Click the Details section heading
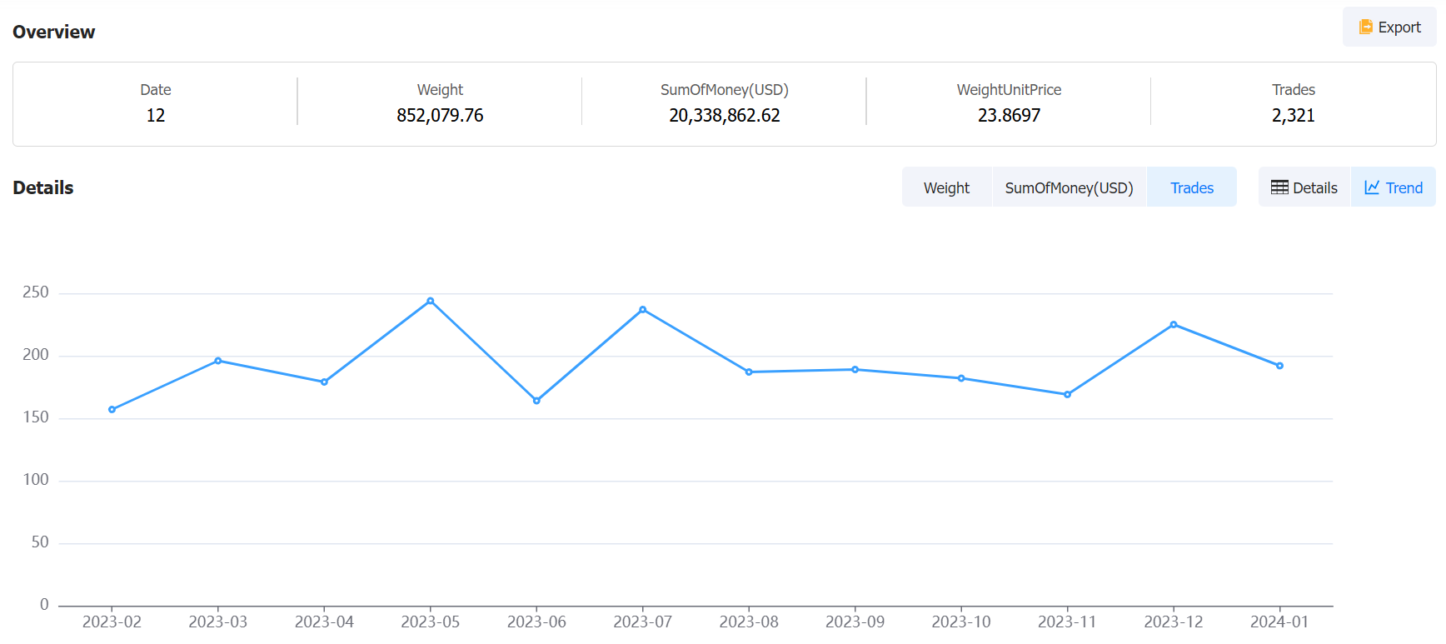Viewport: 1446px width, 644px height. point(43,187)
